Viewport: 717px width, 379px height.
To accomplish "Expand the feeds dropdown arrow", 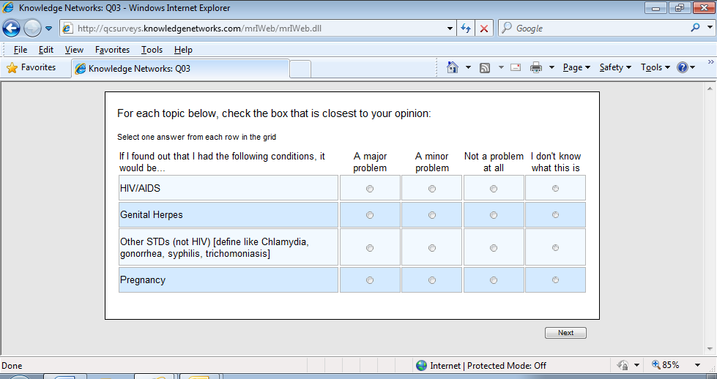I will pos(501,67).
